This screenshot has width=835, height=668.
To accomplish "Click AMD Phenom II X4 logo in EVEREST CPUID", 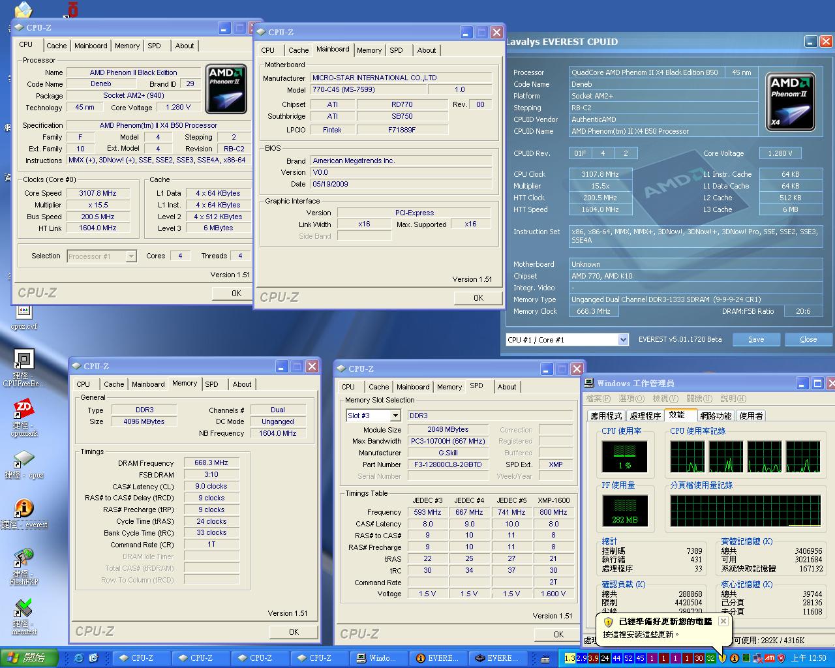I will pos(790,101).
